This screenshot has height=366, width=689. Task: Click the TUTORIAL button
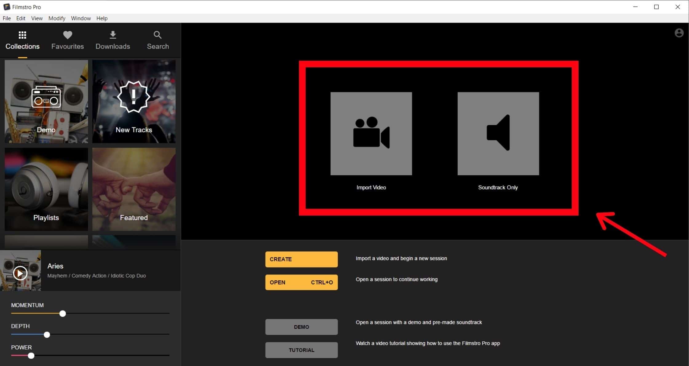301,350
